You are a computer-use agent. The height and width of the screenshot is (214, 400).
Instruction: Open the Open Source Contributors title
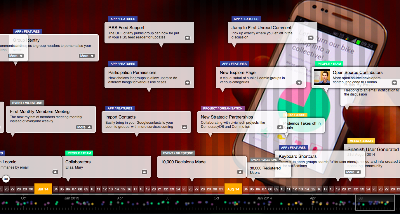[358, 72]
